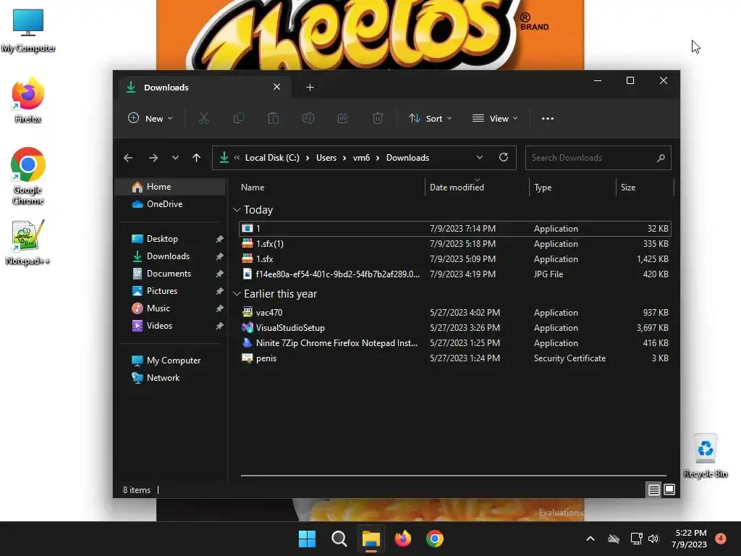Open the Sort dropdown menu
The height and width of the screenshot is (556, 741).
coord(430,118)
